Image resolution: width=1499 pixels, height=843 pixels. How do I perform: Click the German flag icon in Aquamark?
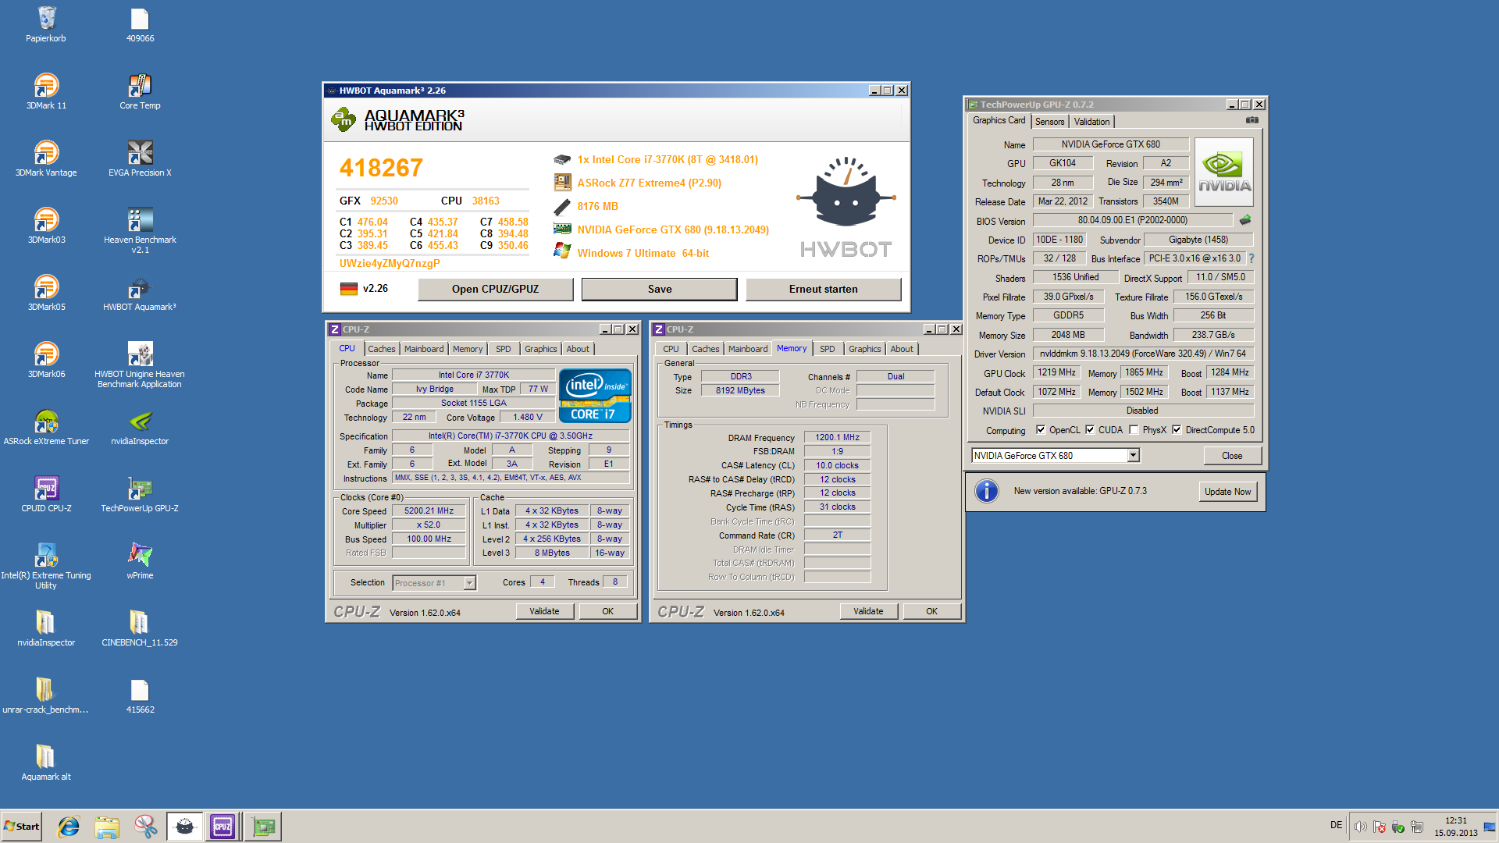(x=348, y=289)
